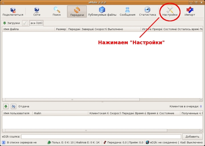Image resolution: width=205 pixels, height=146 pixels.
Task: Show the Статистика statistics page
Action: point(147,11)
